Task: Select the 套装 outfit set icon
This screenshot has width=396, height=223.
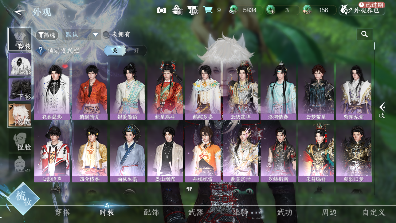Action: [x=20, y=39]
